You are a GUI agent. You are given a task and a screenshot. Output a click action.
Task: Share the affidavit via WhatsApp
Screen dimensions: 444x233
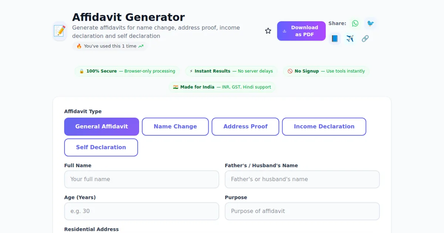[355, 23]
